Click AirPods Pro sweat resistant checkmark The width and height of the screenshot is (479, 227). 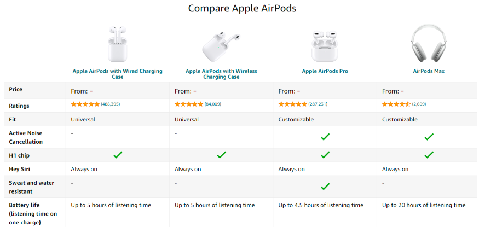pos(325,186)
